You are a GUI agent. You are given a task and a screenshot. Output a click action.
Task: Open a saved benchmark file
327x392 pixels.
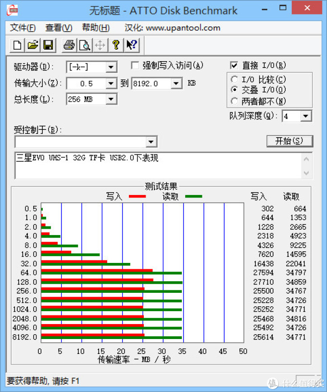tap(33, 45)
